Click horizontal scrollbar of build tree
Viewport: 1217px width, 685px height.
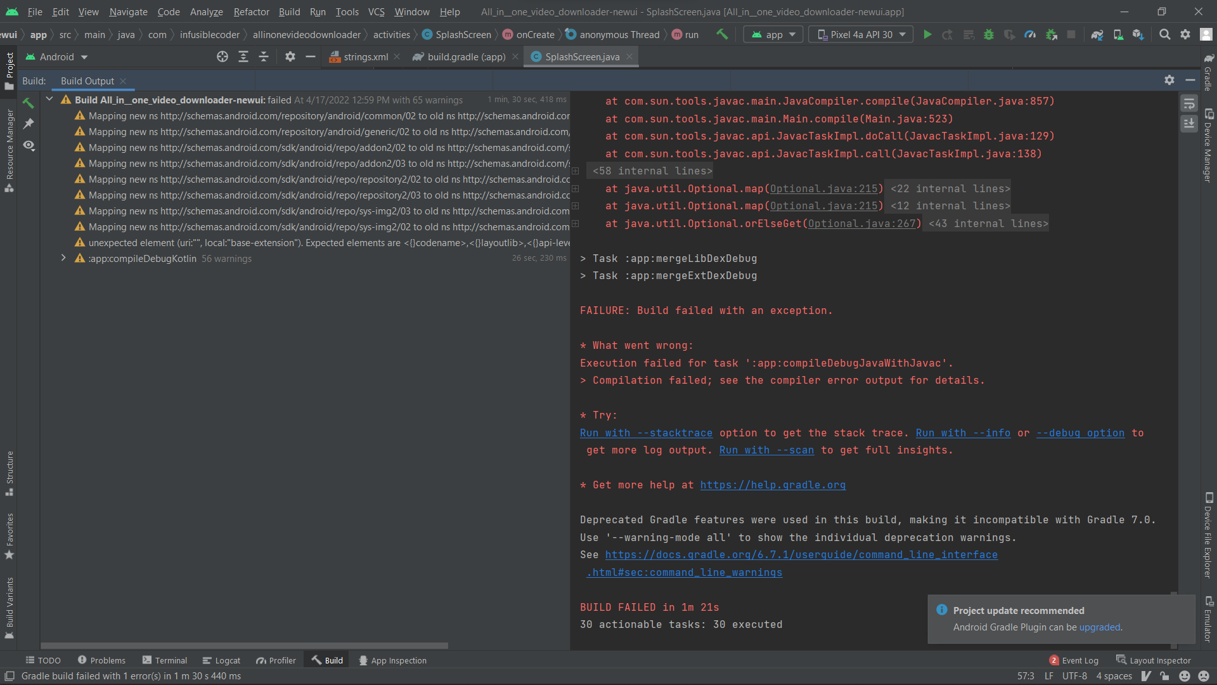(x=244, y=646)
